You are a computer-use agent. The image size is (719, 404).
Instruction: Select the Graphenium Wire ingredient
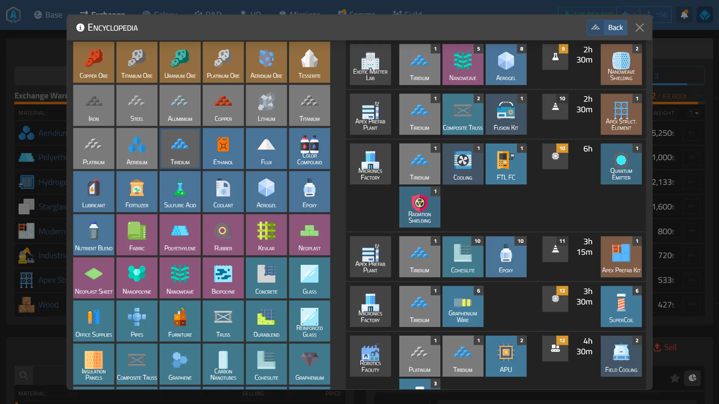[x=462, y=306]
